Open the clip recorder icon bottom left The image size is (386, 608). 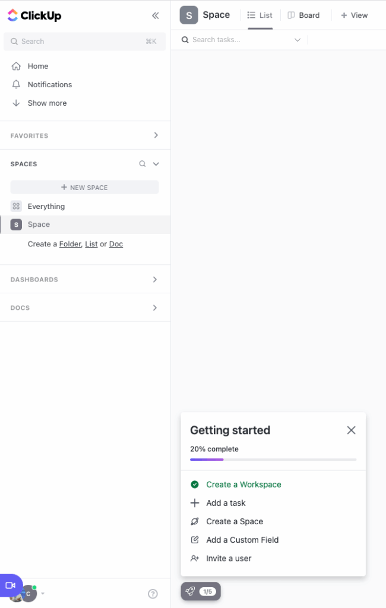tap(11, 585)
